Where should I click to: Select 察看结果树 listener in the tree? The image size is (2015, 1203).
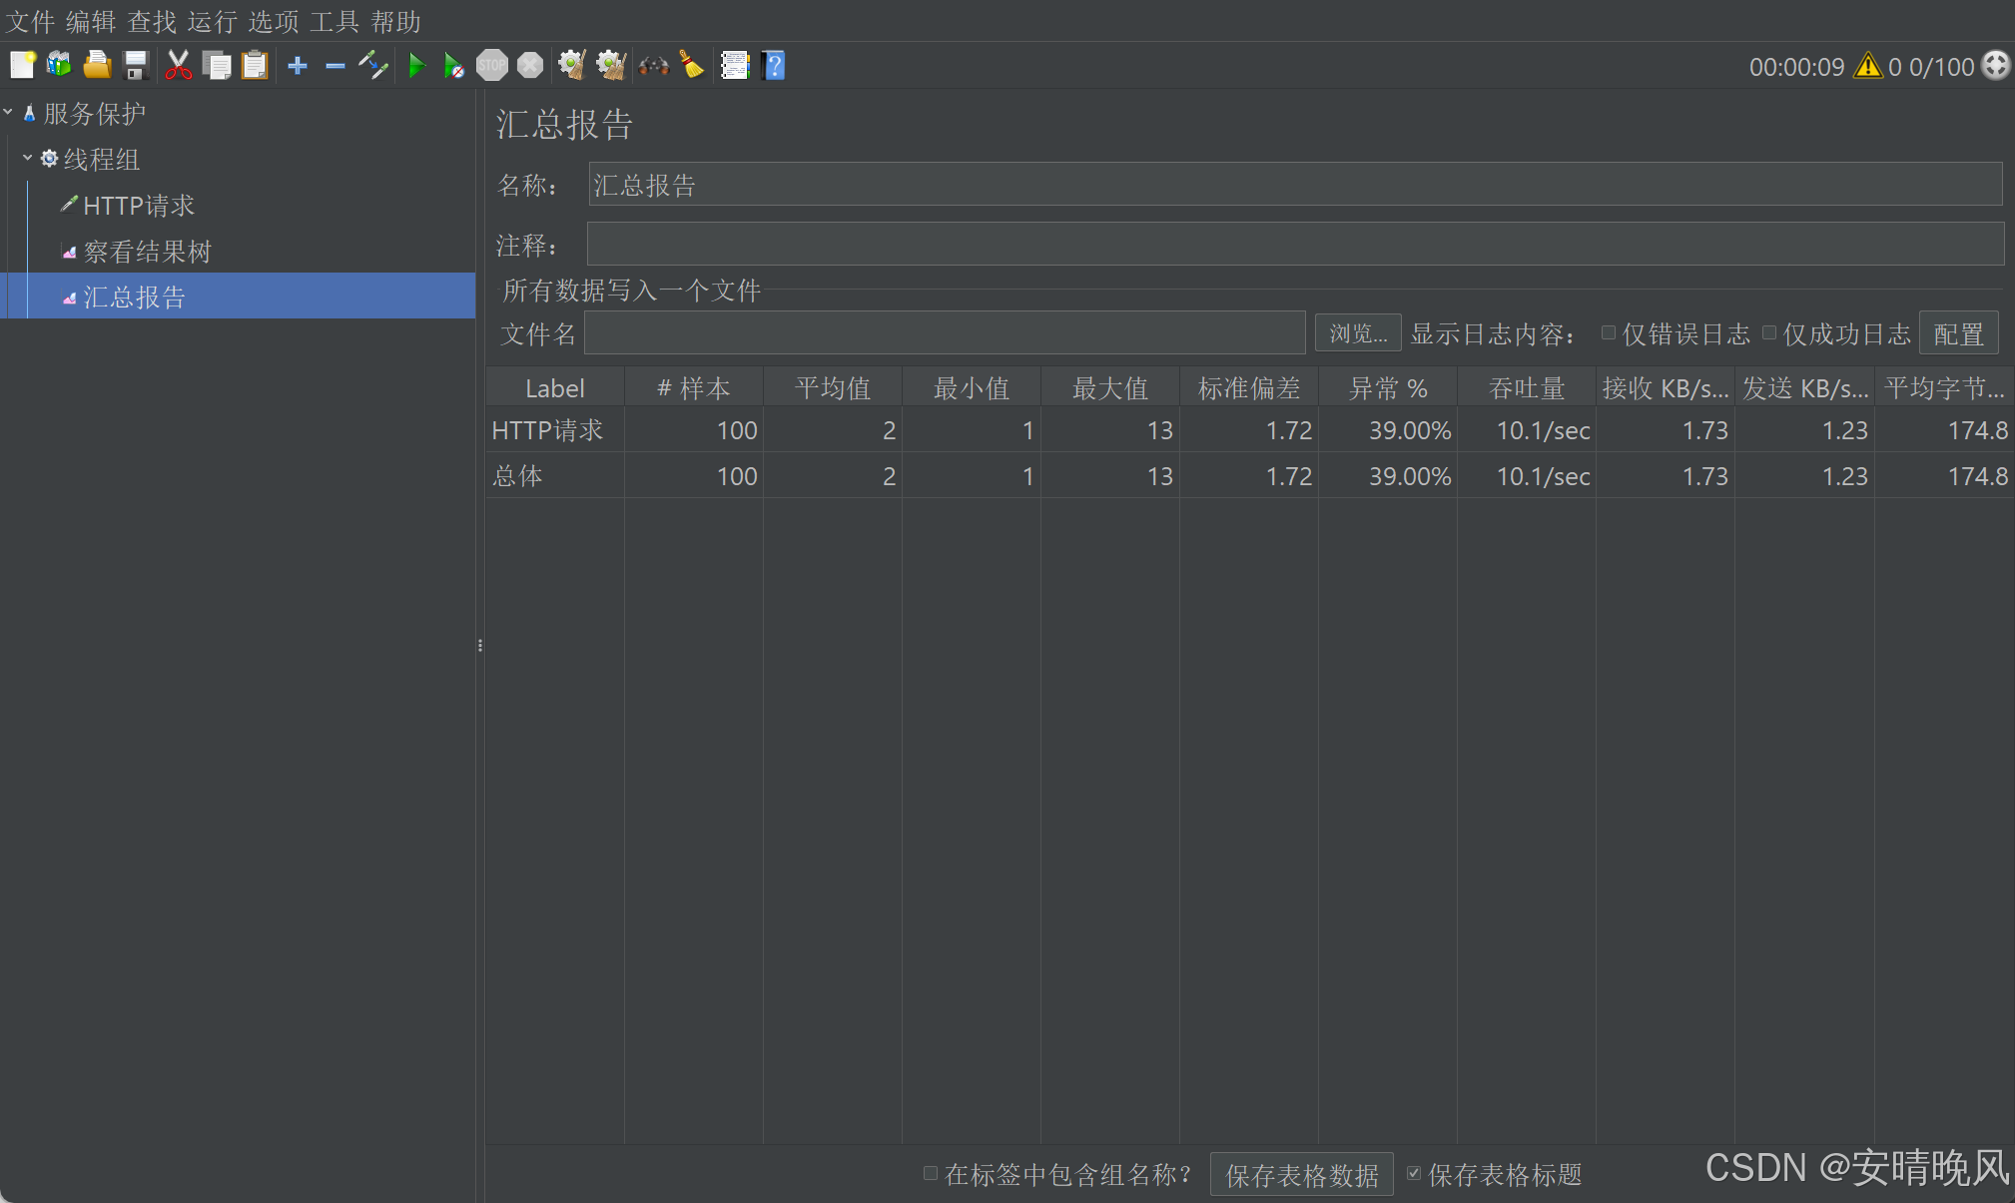pyautogui.click(x=148, y=252)
